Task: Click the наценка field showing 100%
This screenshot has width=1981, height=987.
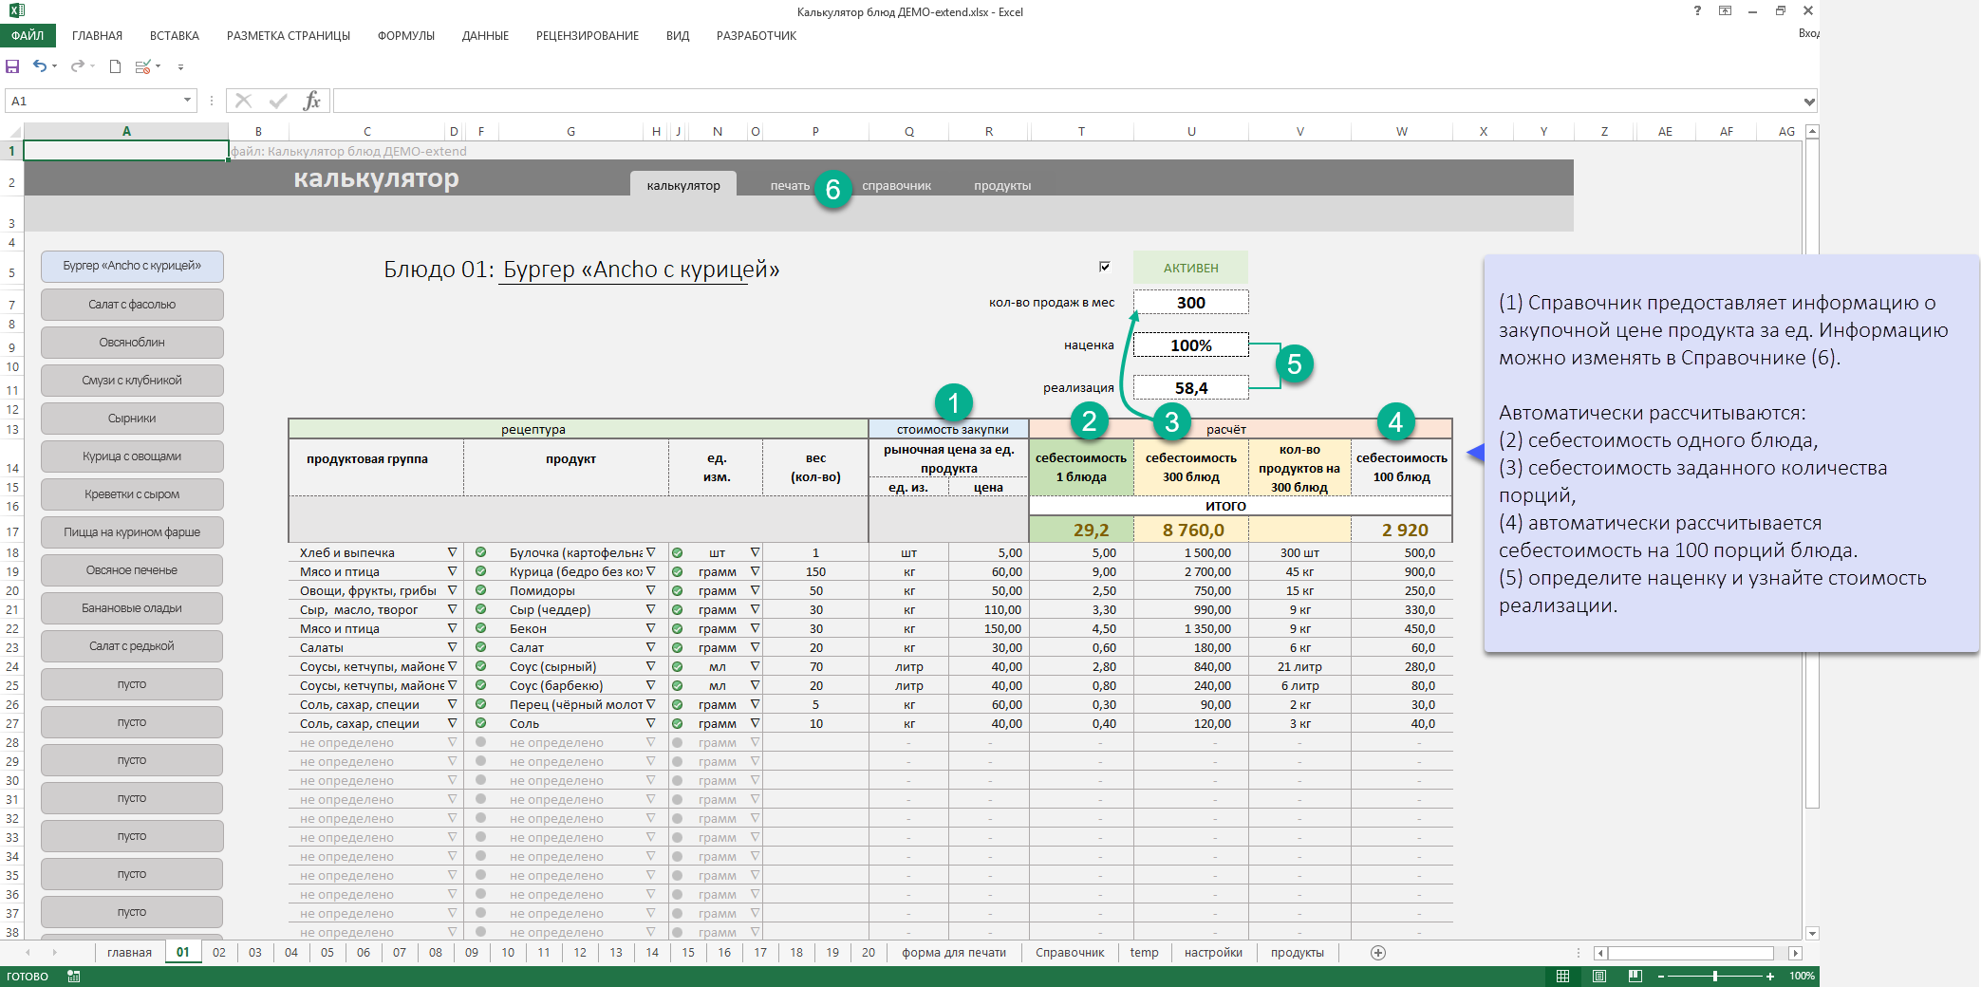Action: 1191,345
